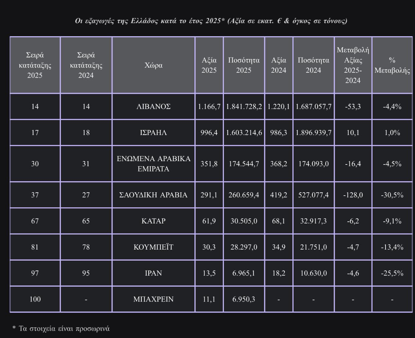Viewport: 415px width, 338px height.
Task: Select the -30,5% change cell
Action: [x=392, y=195]
